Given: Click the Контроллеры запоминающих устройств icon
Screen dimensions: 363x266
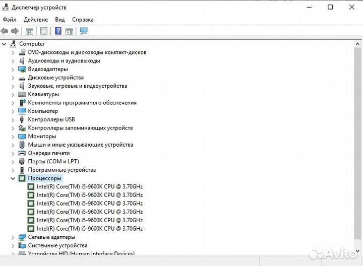Looking at the screenshot, I should [x=22, y=127].
